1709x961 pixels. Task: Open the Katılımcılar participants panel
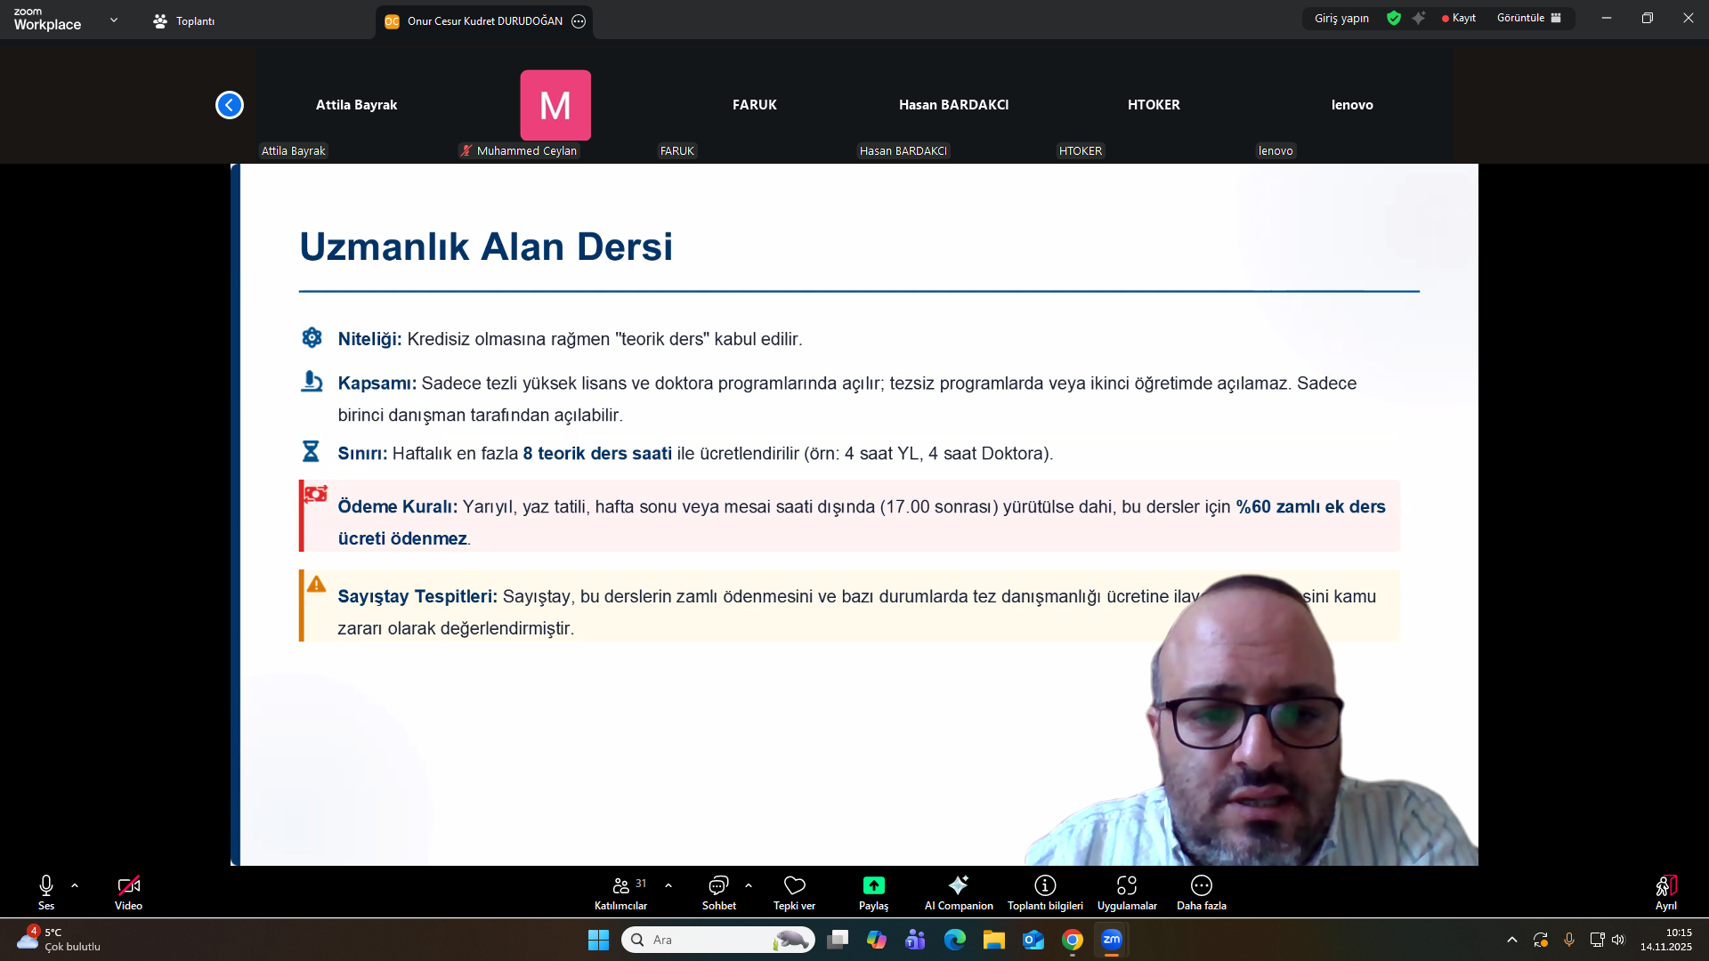click(x=621, y=885)
